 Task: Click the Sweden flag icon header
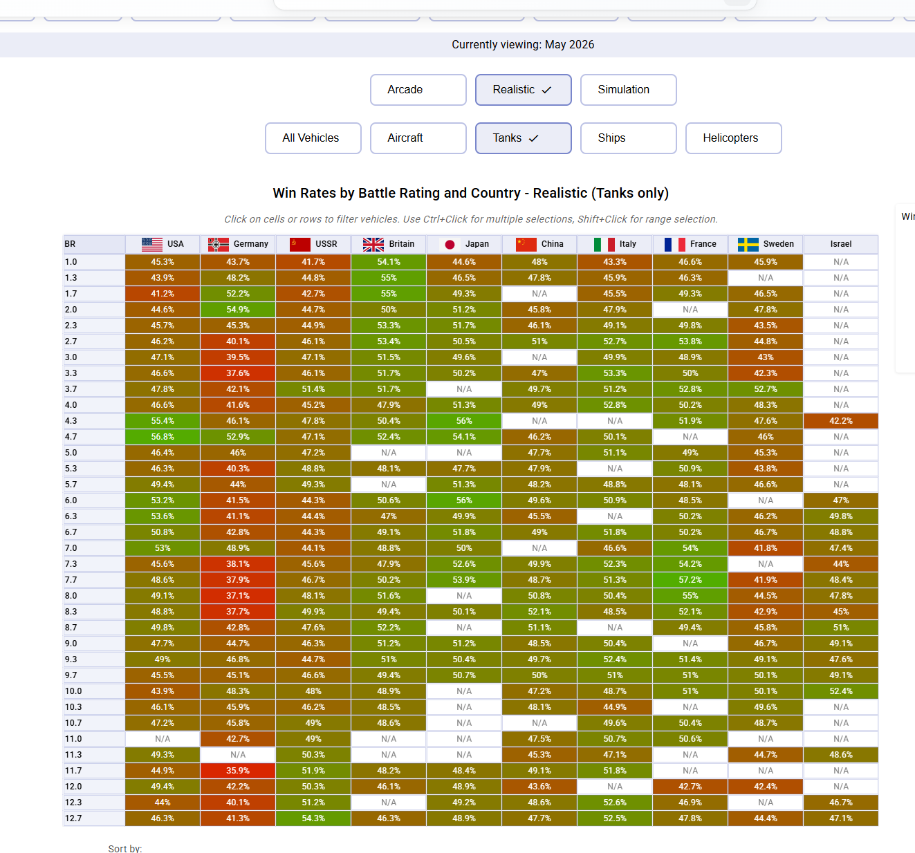pos(748,244)
